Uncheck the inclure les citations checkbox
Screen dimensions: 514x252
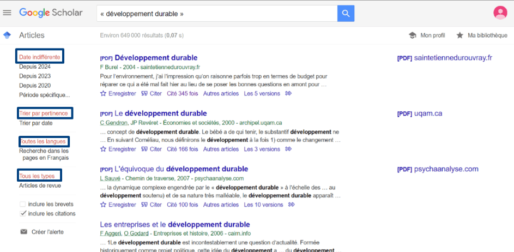(23, 214)
